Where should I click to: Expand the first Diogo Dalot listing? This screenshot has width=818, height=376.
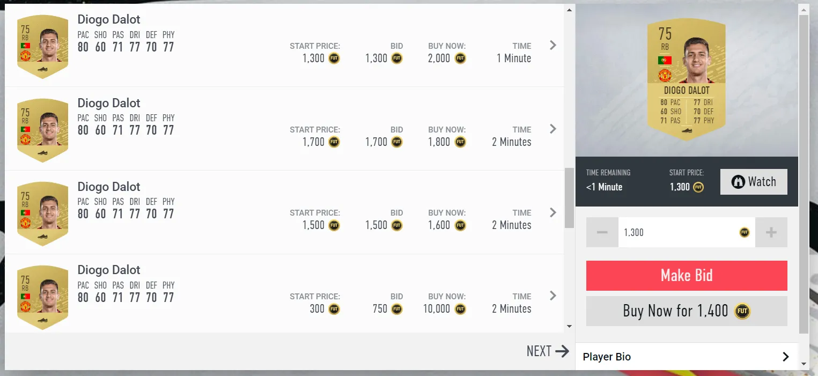pyautogui.click(x=552, y=45)
